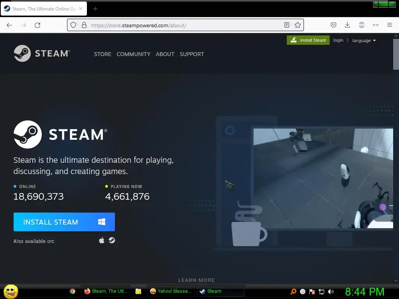Image resolution: width=399 pixels, height=299 pixels.
Task: Switch to the Steam app taskbar item
Action: click(x=221, y=291)
